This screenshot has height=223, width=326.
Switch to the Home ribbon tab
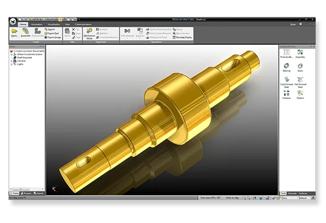tap(22, 24)
